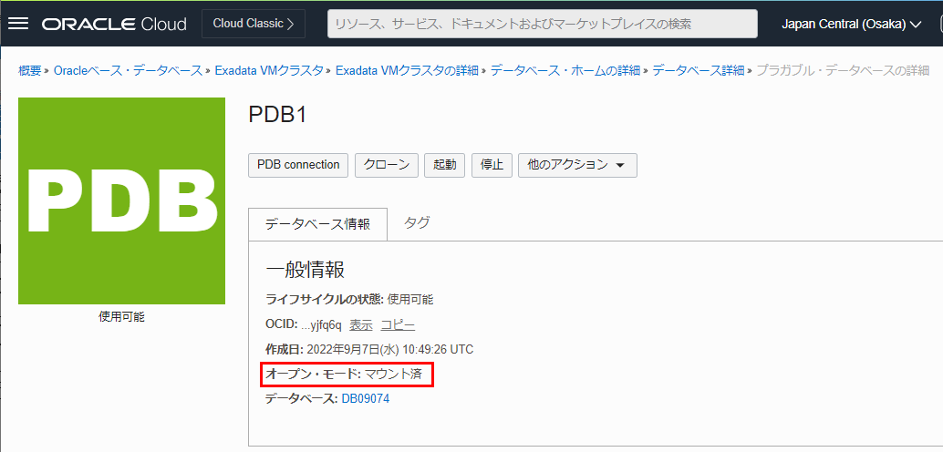Click 表示 link to show OCID
The width and height of the screenshot is (943, 452).
360,325
